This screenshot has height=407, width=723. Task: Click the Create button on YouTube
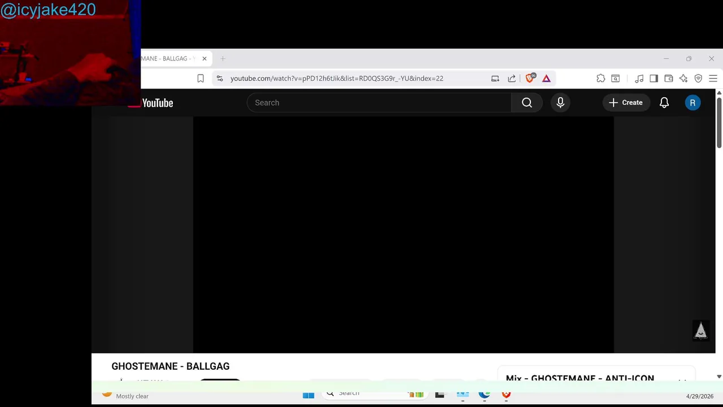click(x=626, y=102)
